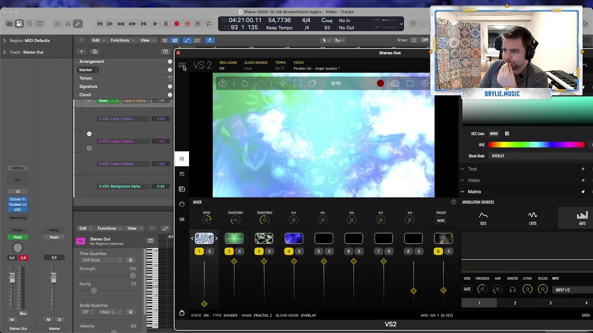Open the Trigger NONE dropdown
The height and width of the screenshot is (333, 593).
click(x=441, y=221)
